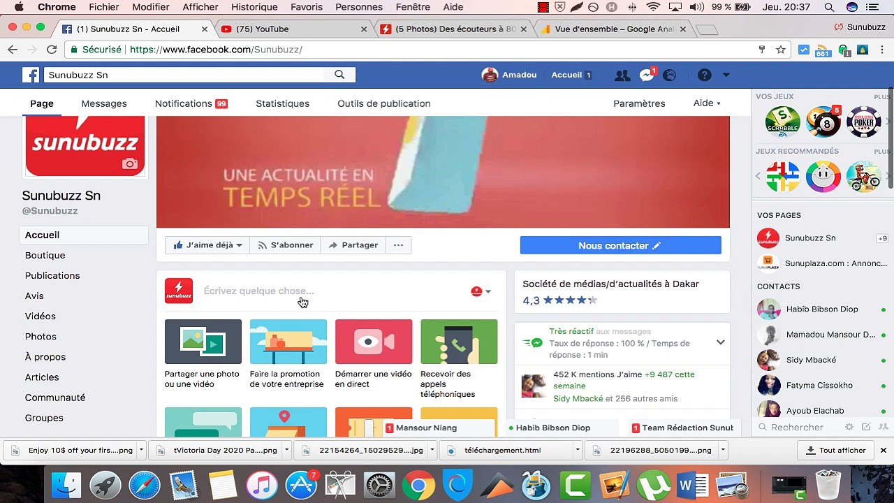Open chat with Habib Bibson Diop contact
Screen dimensions: 894x503
click(821, 309)
